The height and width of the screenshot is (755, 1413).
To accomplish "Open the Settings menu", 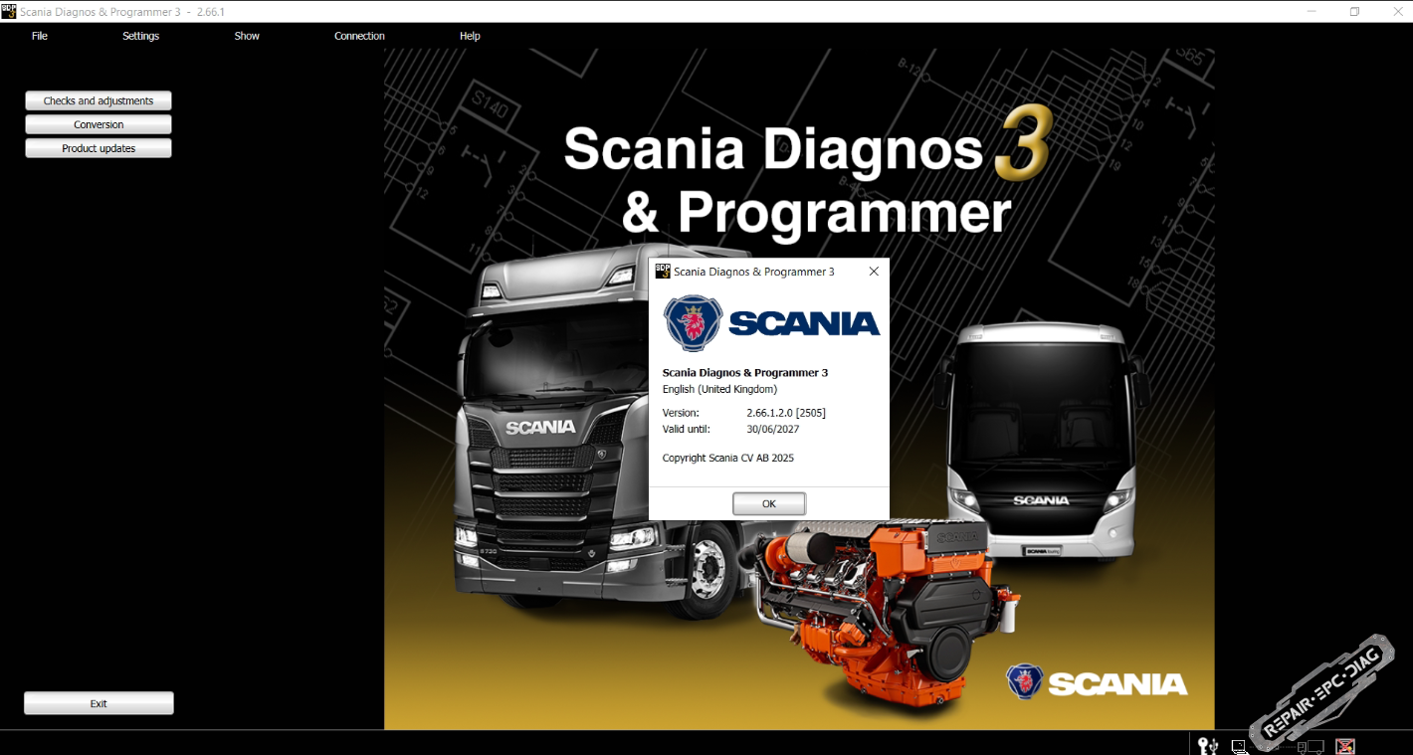I will pos(140,36).
